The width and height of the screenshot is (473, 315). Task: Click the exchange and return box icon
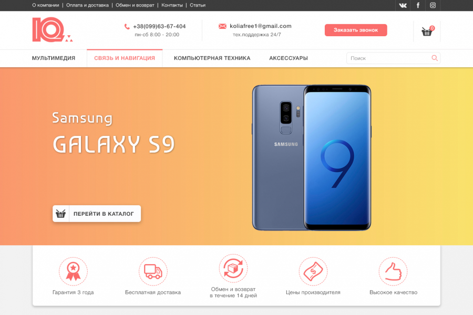tap(233, 268)
